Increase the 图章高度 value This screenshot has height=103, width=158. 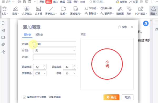pyautogui.click(x=74, y=65)
